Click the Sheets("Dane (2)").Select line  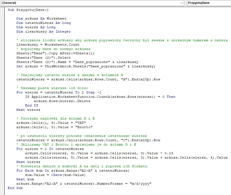coord(43,58)
